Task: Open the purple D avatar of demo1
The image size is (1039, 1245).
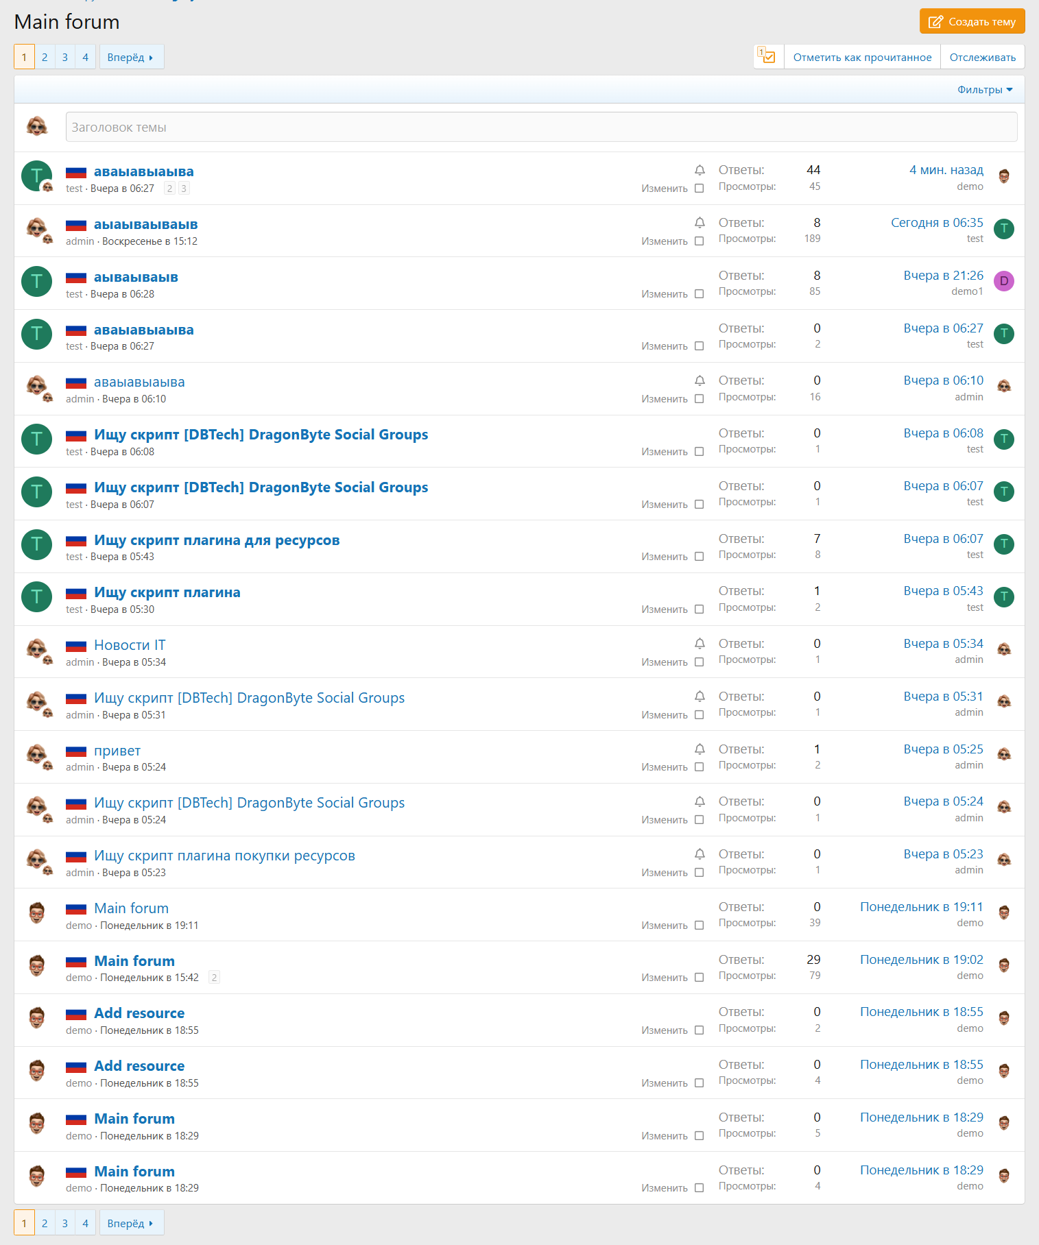Action: (1003, 281)
